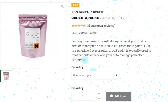Click the orange hazard X symbol on the pouch
This screenshot has width=168, height=102.
pos(36,46)
